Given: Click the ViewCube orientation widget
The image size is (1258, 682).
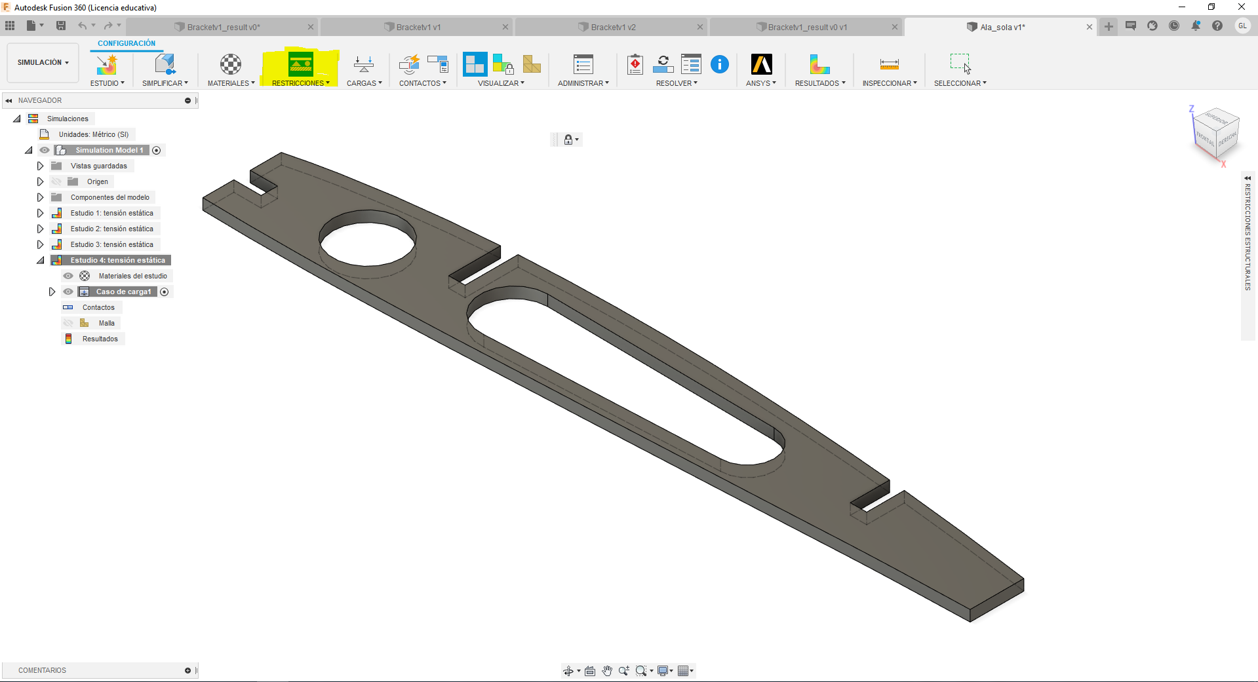Looking at the screenshot, I should coord(1216,135).
